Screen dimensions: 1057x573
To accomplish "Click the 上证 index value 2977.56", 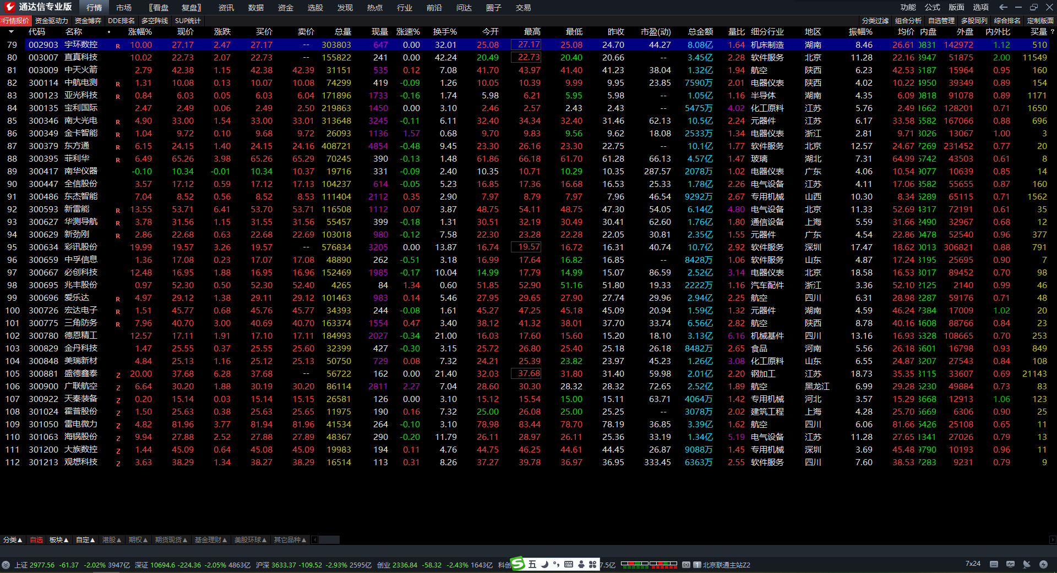I will click(x=42, y=565).
